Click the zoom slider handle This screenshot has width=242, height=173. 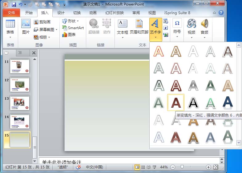coord(182,167)
